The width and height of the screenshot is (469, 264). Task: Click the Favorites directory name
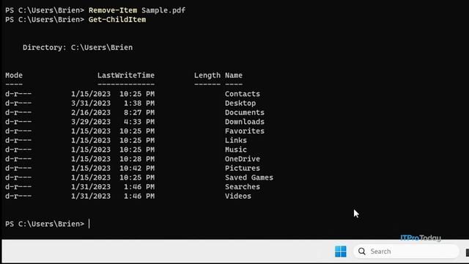point(244,131)
